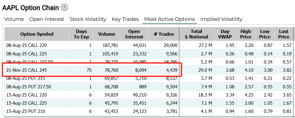
Task: Open the Implied Volatility tab
Action: (221, 19)
